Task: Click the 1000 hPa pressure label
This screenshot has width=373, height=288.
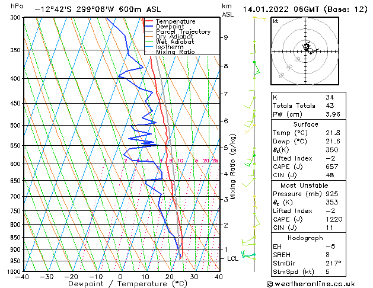Action: (15, 271)
